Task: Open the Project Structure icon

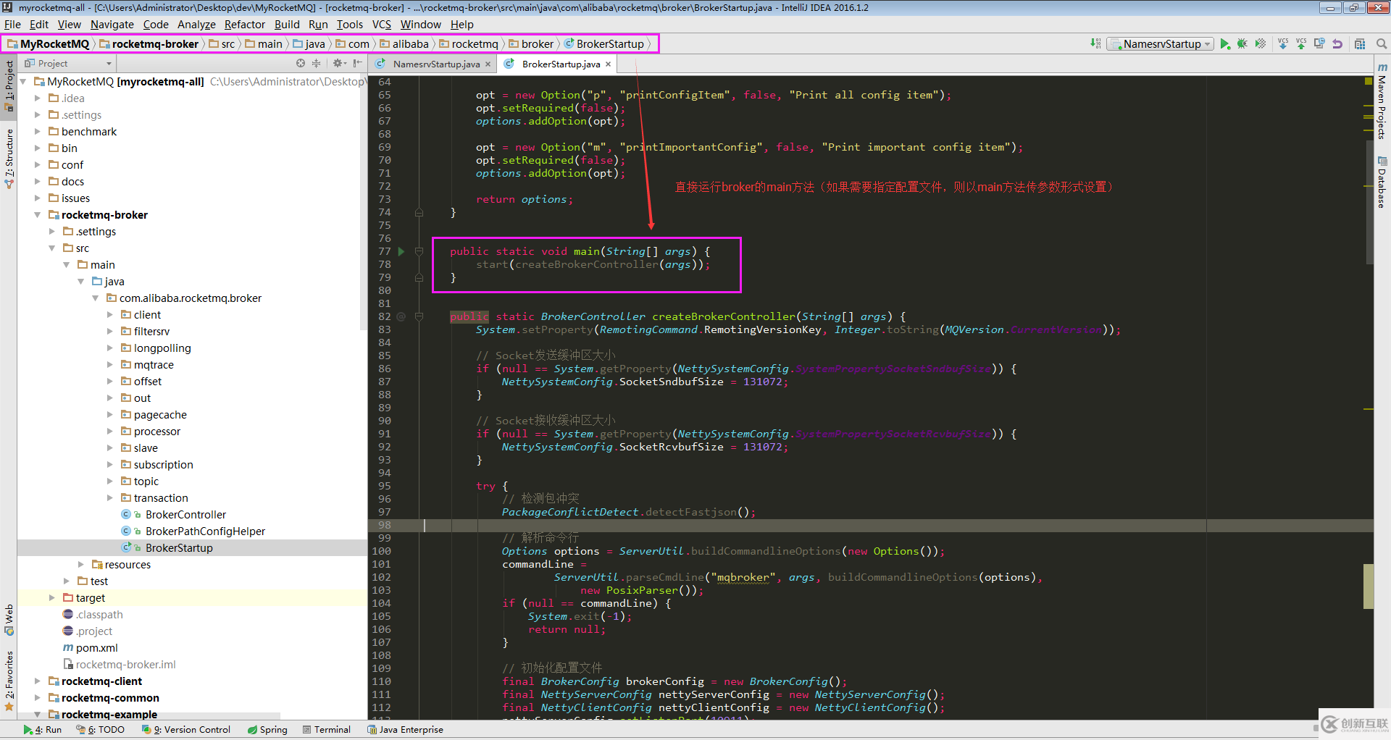Action: pyautogui.click(x=1360, y=44)
